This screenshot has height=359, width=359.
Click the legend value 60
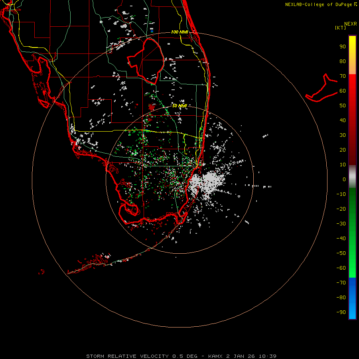(343, 91)
